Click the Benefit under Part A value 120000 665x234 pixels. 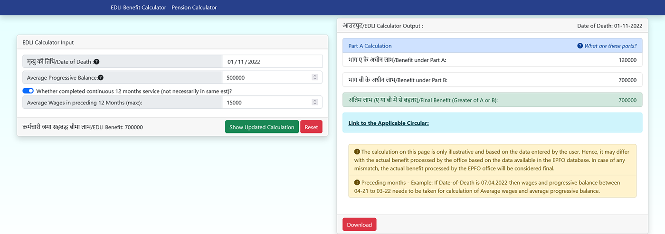coord(627,60)
